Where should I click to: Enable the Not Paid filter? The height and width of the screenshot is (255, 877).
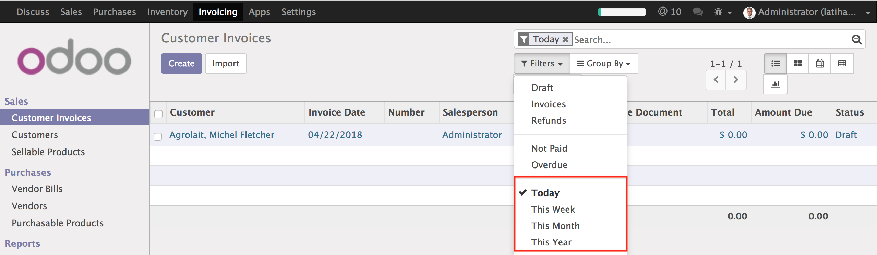coord(549,148)
